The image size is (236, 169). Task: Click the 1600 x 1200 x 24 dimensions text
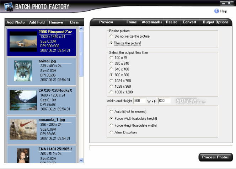click(53, 95)
